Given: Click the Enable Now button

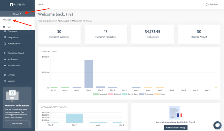Looking at the screenshot, I should [17, 123].
